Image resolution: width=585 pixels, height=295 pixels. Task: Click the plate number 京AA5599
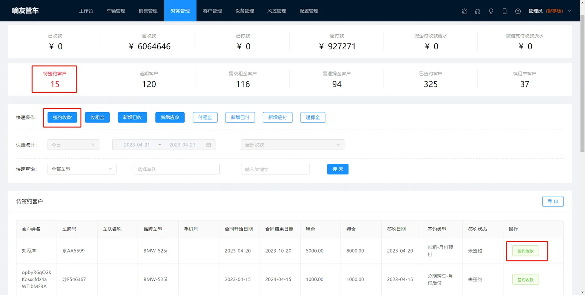73,251
